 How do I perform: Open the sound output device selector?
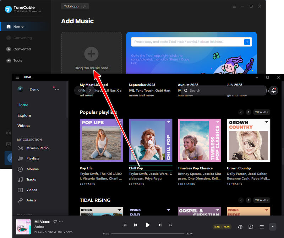(251, 227)
